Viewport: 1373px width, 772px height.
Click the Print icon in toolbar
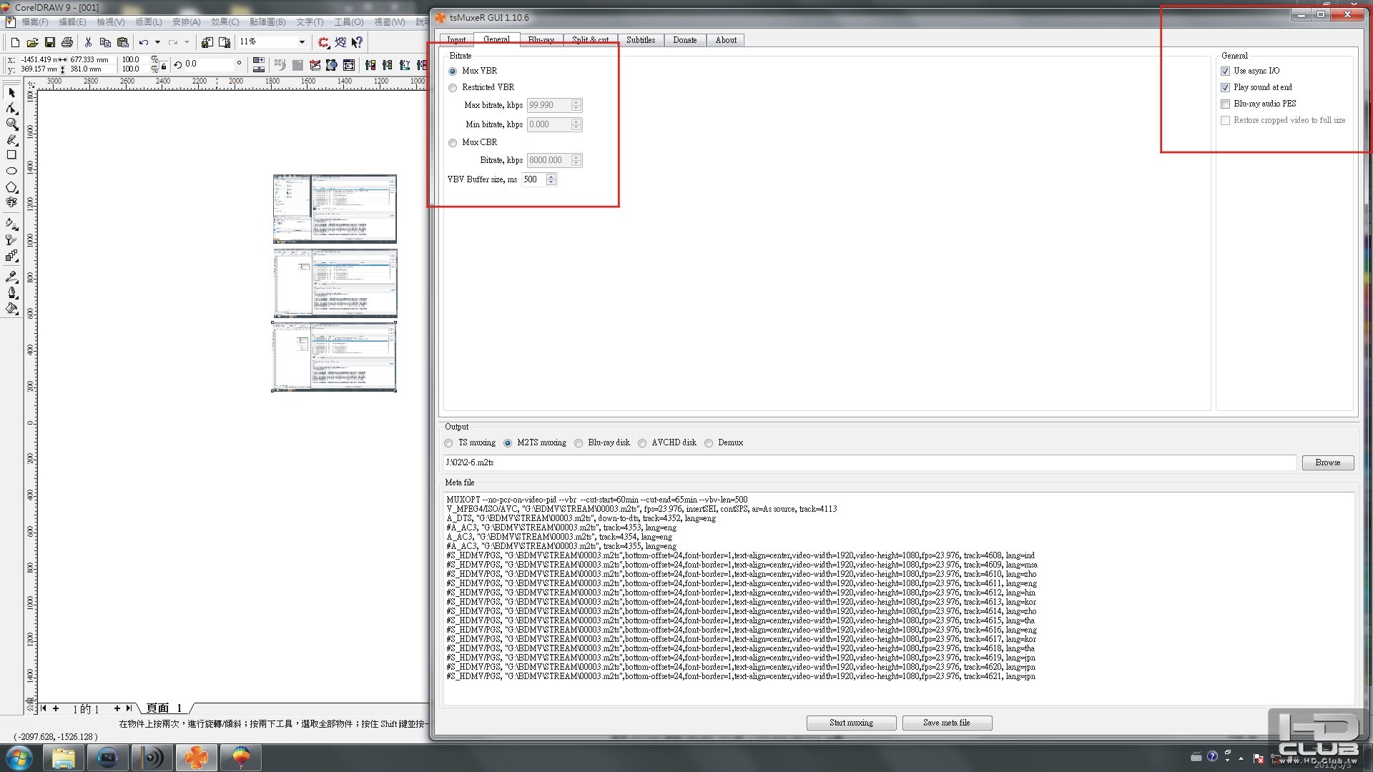click(x=67, y=42)
